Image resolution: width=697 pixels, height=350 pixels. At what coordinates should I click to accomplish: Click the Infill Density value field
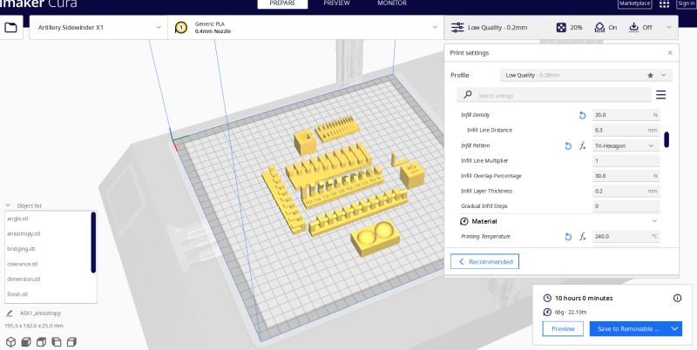click(x=626, y=115)
